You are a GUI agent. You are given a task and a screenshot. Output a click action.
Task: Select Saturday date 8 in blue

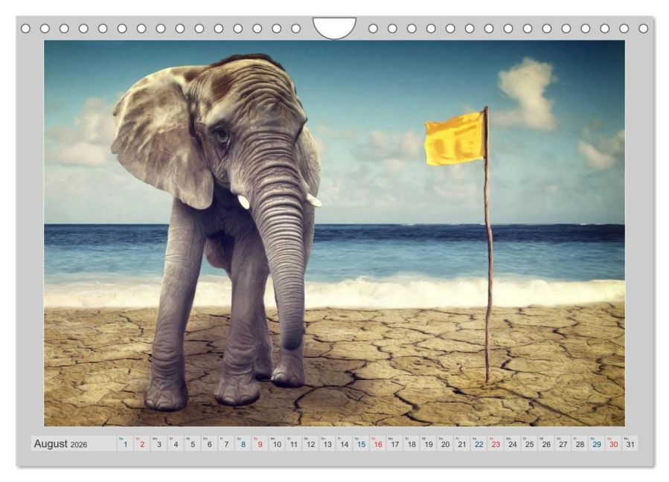243,444
